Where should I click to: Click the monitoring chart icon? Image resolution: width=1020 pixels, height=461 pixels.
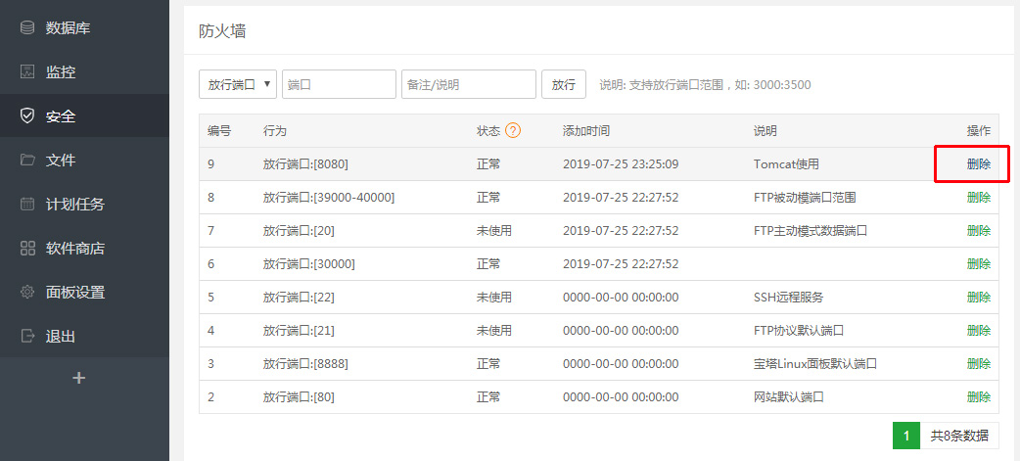click(27, 71)
